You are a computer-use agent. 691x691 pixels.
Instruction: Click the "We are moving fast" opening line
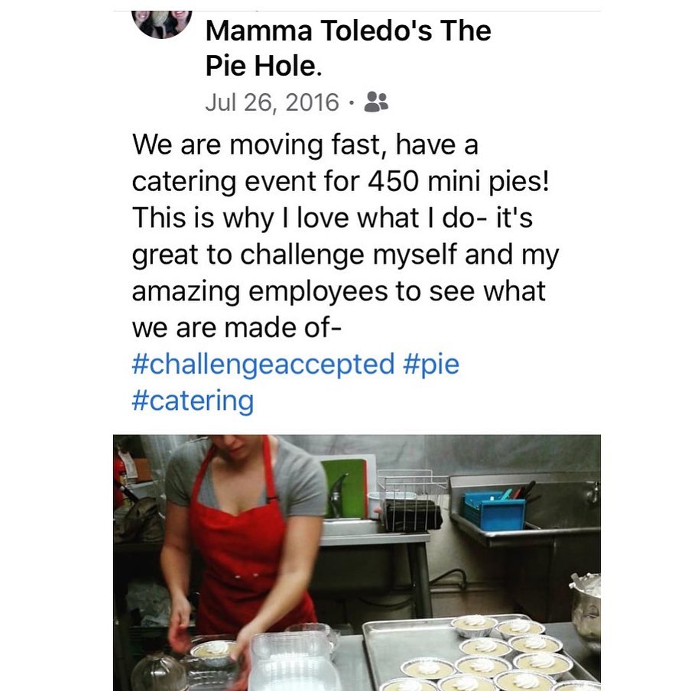255,144
